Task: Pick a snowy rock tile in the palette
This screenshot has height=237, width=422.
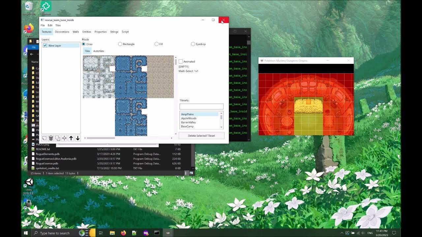Action: point(99,77)
